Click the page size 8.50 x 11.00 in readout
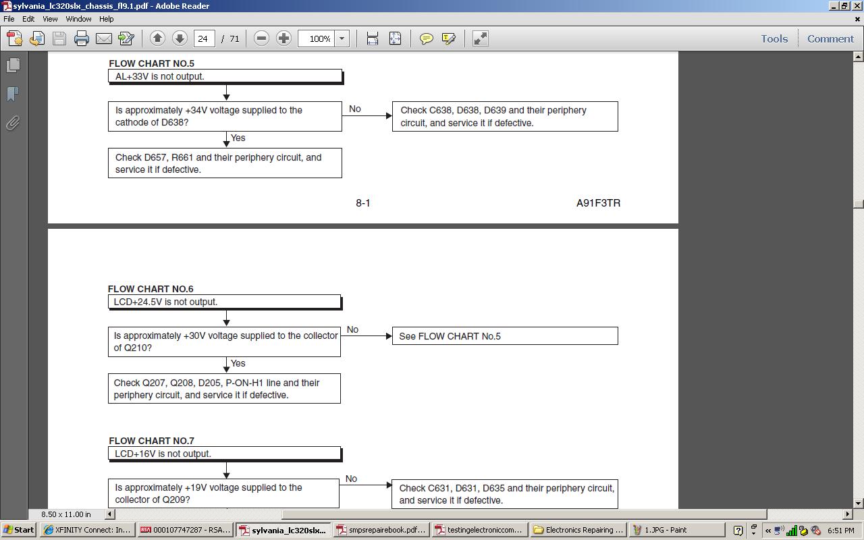The height and width of the screenshot is (540, 864). coord(65,514)
